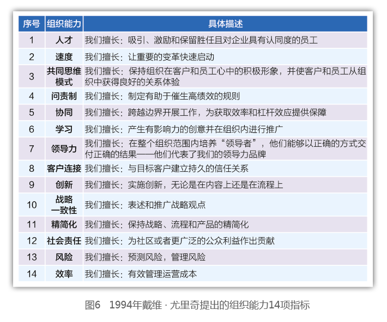
Task: Click the row number 10 cell
Action: [32, 205]
